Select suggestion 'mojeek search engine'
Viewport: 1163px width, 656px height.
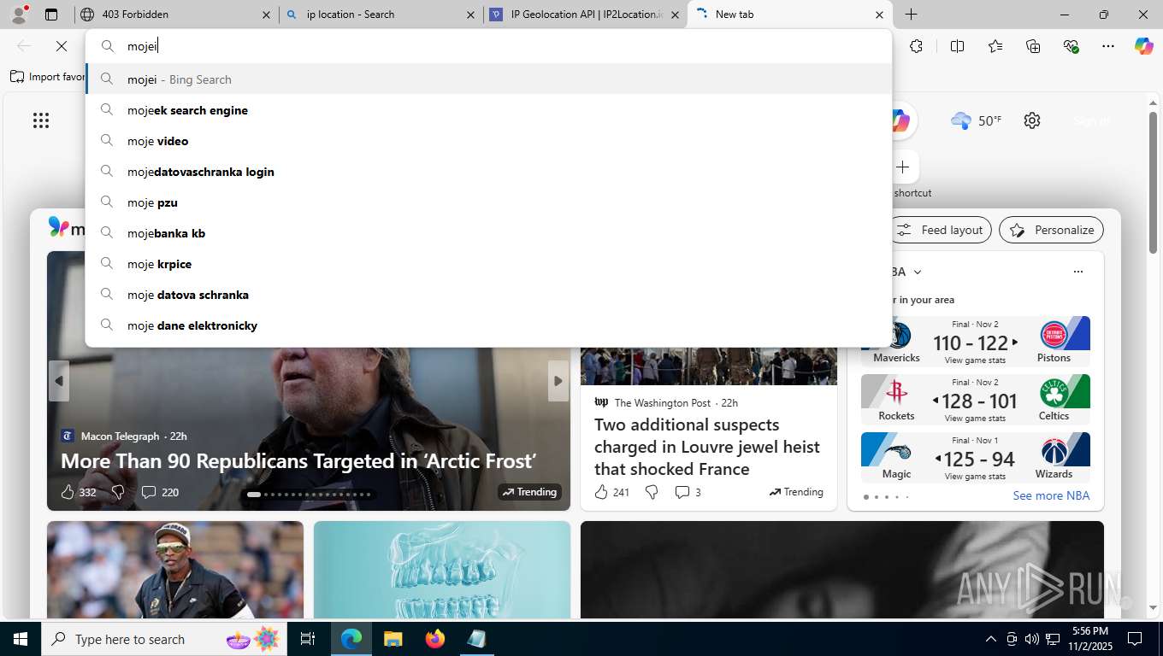[x=488, y=110]
